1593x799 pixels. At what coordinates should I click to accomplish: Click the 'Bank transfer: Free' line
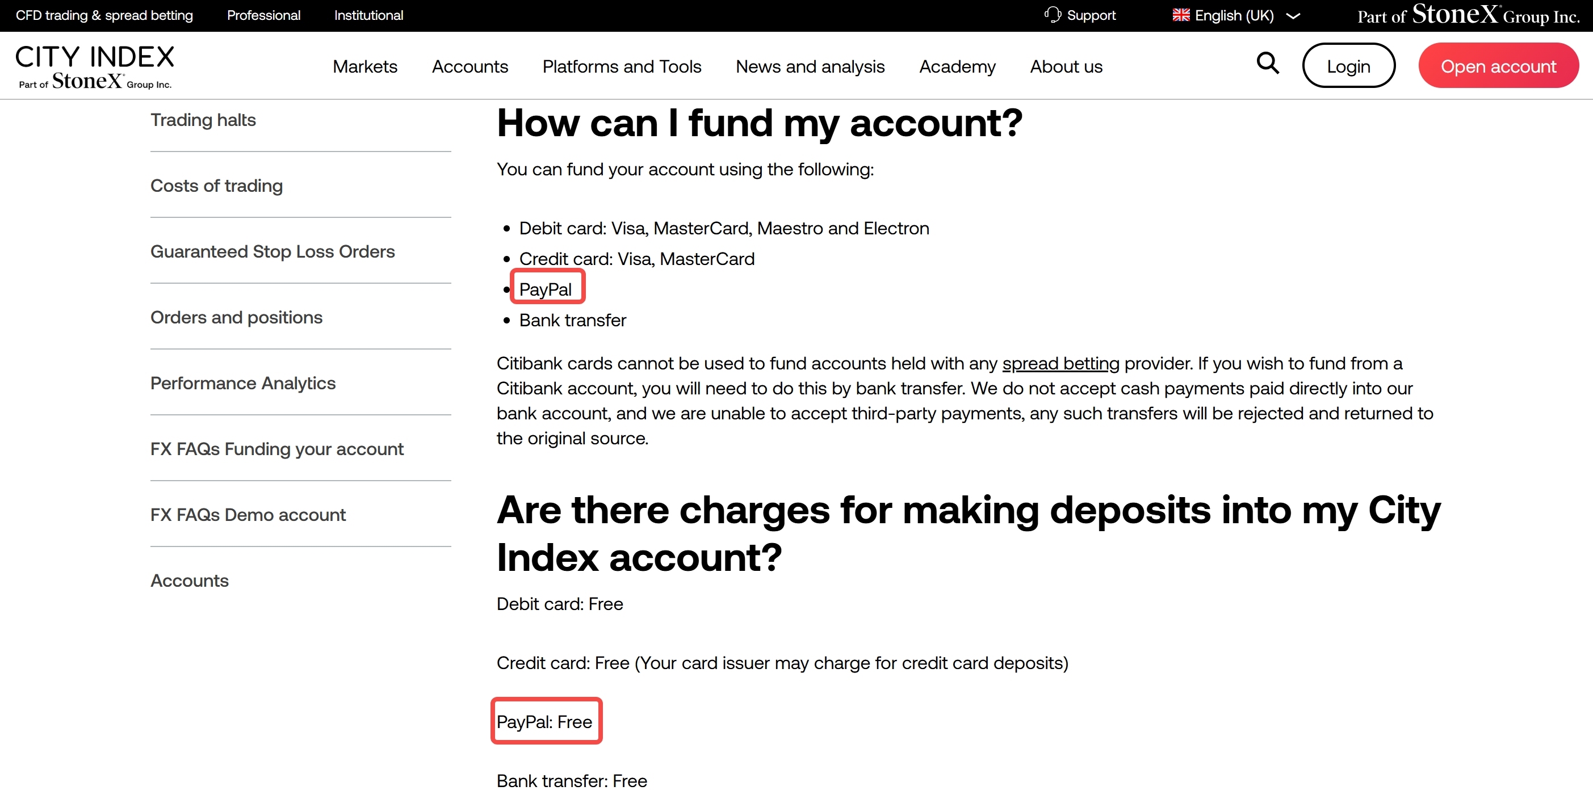[571, 781]
